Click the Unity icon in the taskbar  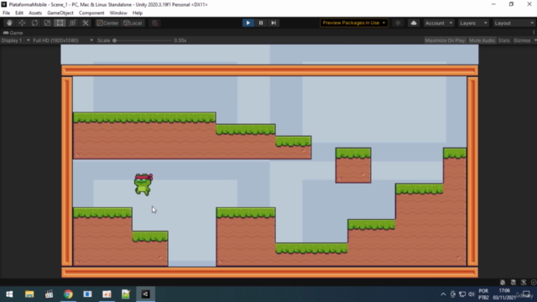145,294
